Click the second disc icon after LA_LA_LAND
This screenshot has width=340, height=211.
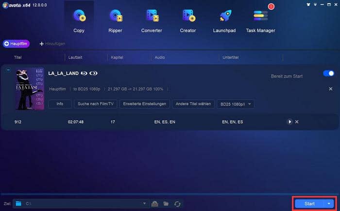[93, 73]
